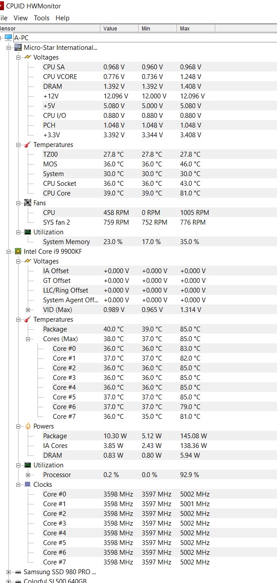
Task: Click the Clocks category icon
Action: (x=28, y=485)
